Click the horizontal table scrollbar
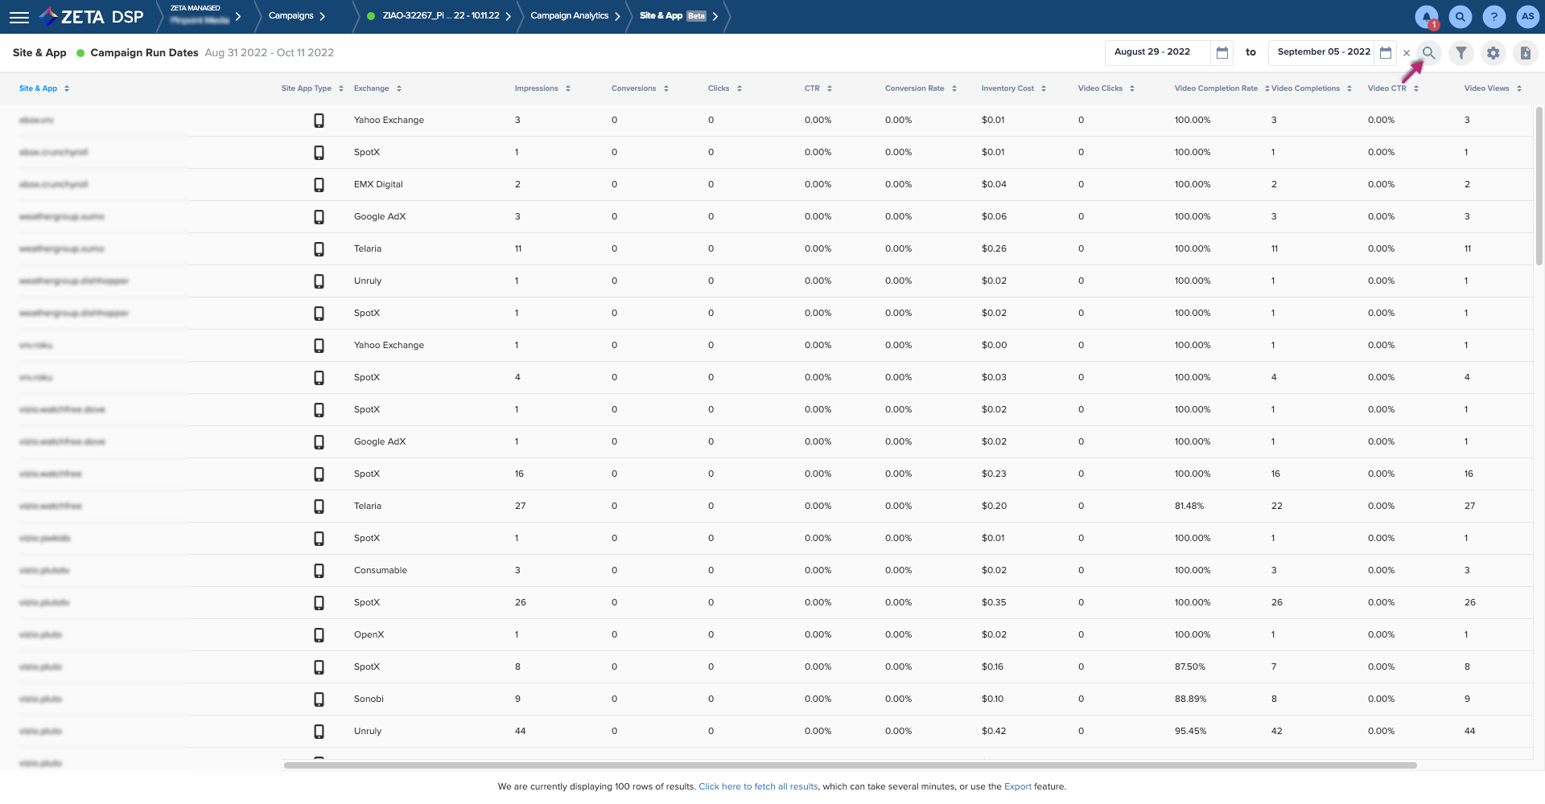Image resolution: width=1545 pixels, height=804 pixels. coord(850,765)
